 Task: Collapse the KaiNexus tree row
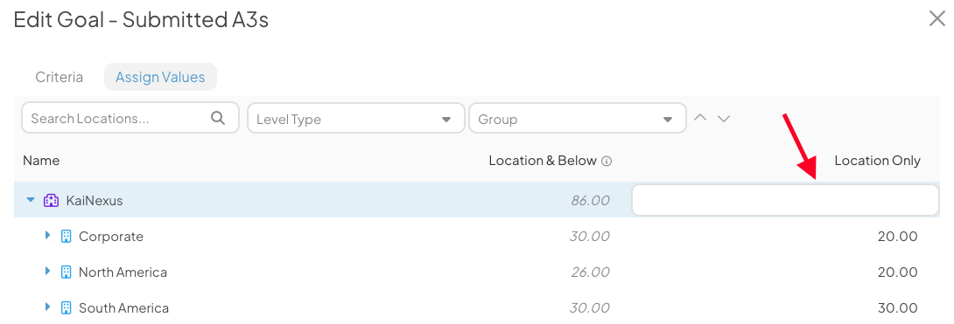31,200
